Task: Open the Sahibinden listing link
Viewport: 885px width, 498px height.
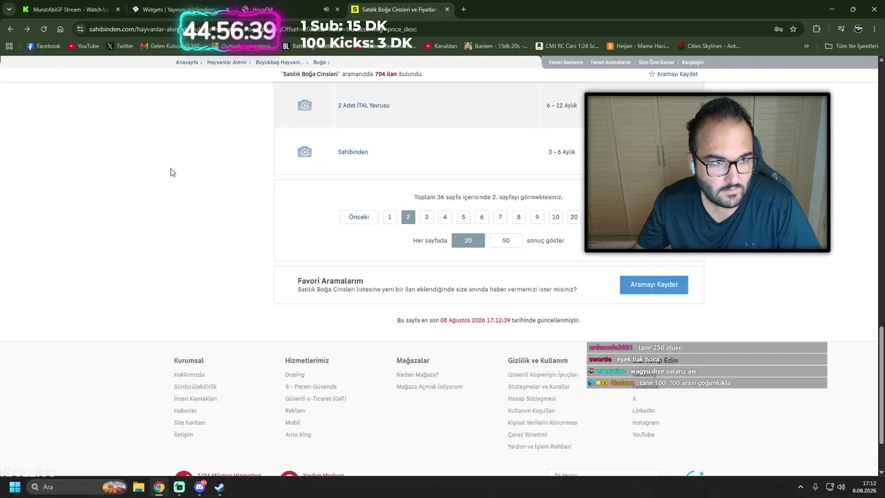Action: pyautogui.click(x=353, y=152)
